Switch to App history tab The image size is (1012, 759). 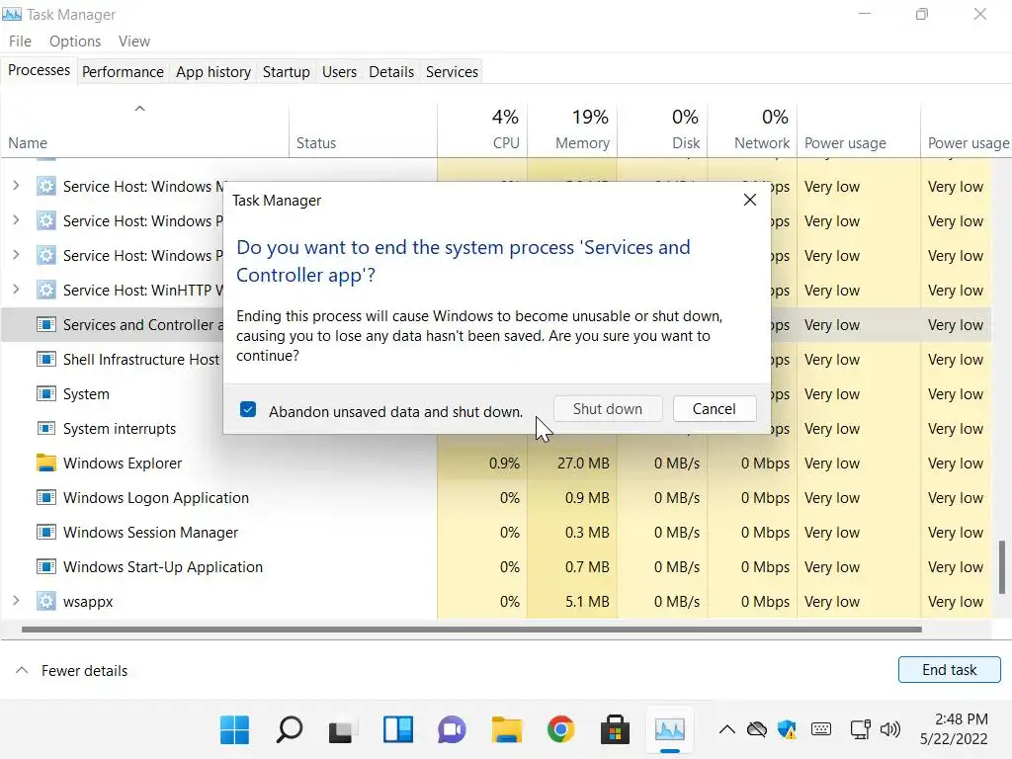[213, 71]
